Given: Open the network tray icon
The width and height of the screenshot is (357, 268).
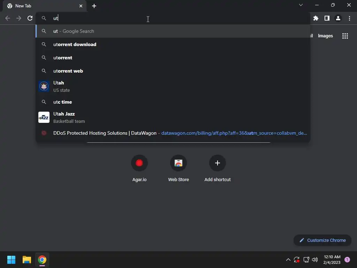Looking at the screenshot, I should 306,260.
